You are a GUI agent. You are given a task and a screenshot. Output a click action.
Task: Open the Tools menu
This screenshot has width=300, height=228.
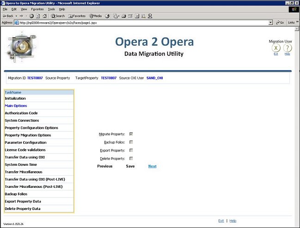click(x=51, y=9)
